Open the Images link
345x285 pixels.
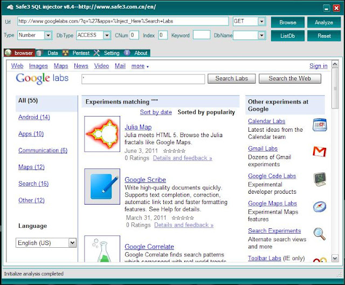click(x=38, y=66)
